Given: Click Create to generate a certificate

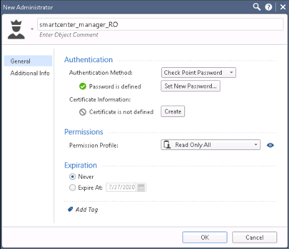Looking at the screenshot, I should point(173,111).
